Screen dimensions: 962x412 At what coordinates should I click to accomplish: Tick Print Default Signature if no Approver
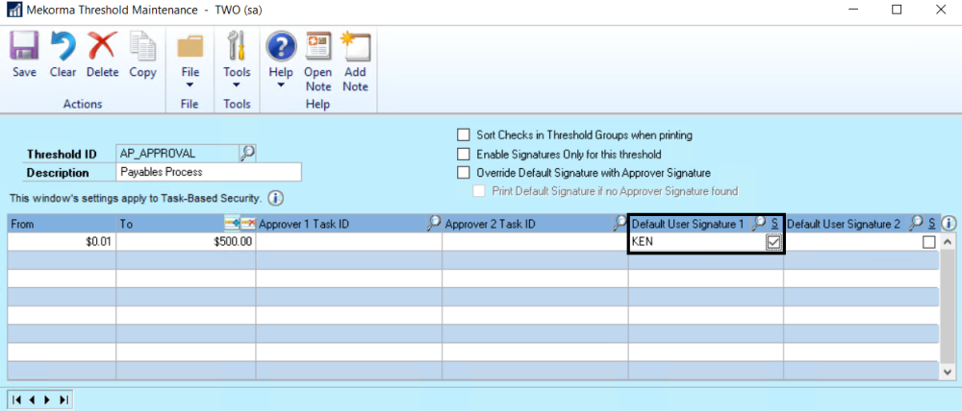click(x=479, y=191)
